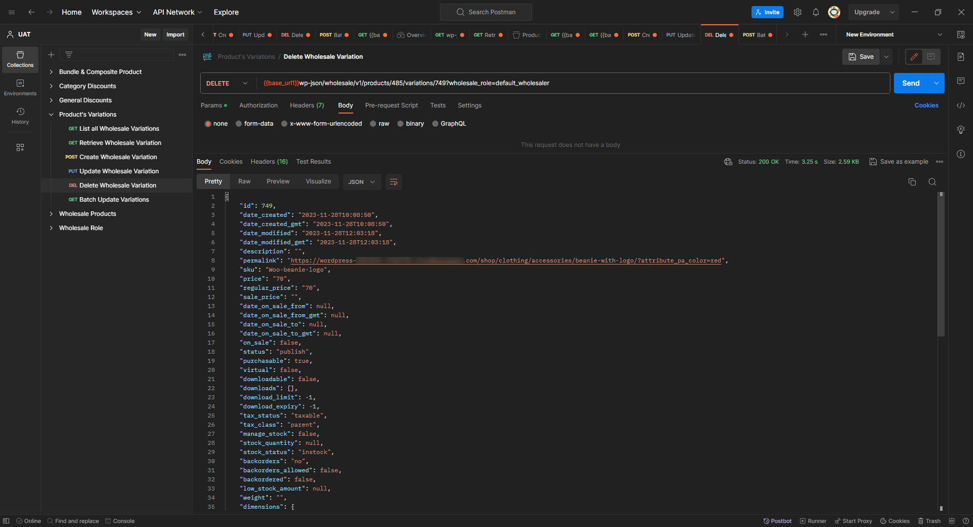
Task: Open Test Results response tab
Action: coord(313,162)
